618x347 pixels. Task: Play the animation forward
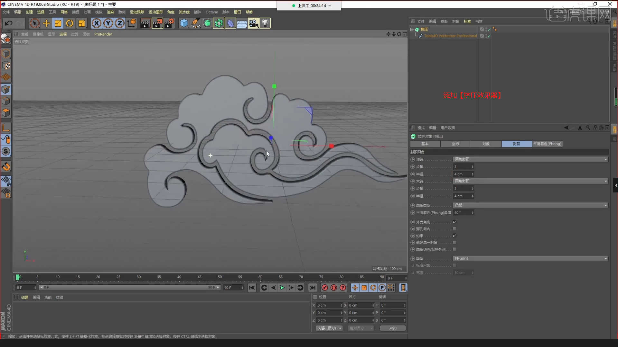[282, 288]
